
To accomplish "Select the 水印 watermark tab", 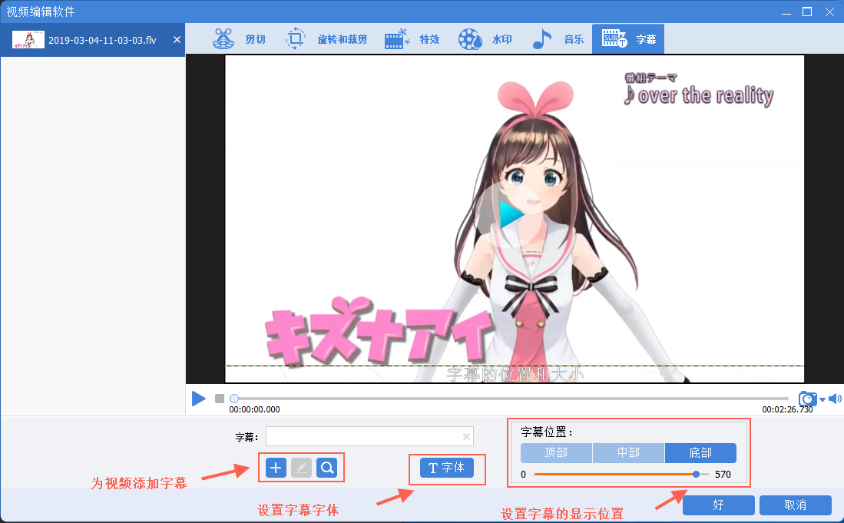I will point(485,39).
